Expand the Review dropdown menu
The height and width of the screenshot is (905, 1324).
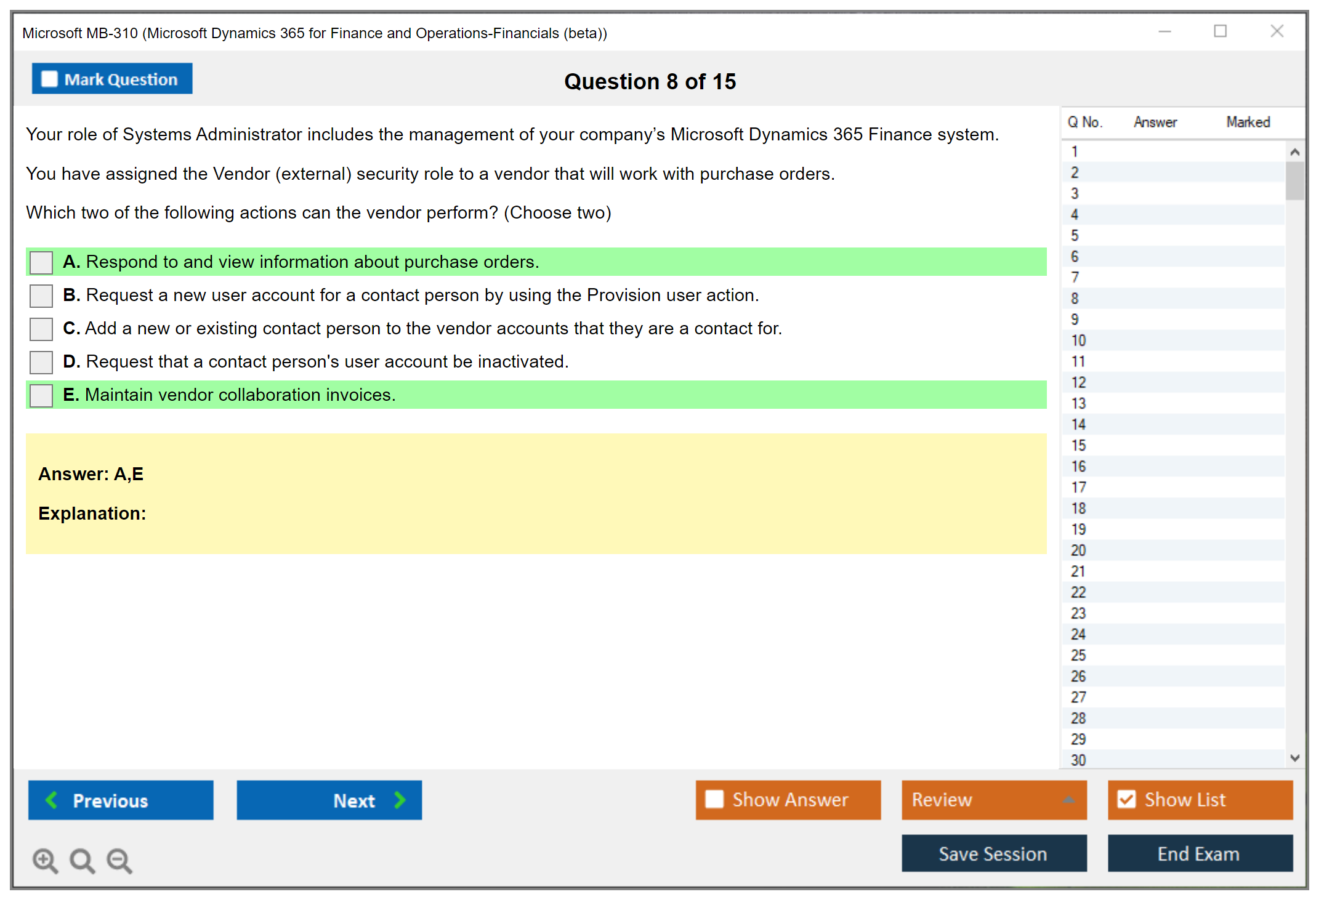coord(1068,800)
